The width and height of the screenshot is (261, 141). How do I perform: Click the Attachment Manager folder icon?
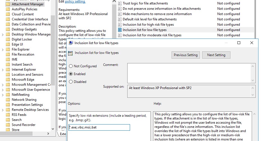click(x=8, y=4)
